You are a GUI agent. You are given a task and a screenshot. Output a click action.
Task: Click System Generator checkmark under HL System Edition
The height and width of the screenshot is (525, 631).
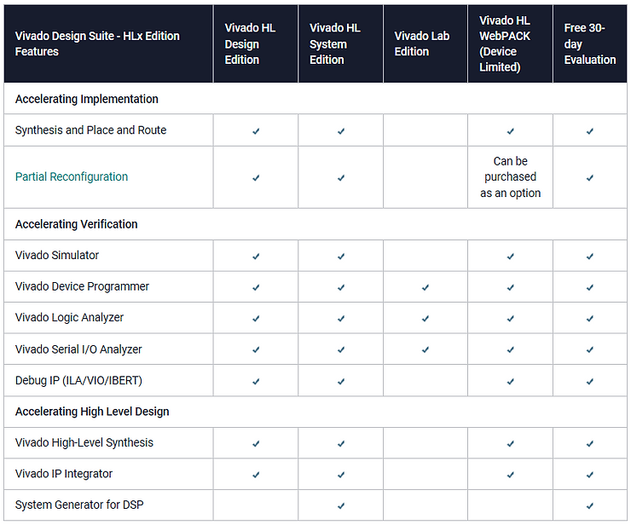[341, 505]
